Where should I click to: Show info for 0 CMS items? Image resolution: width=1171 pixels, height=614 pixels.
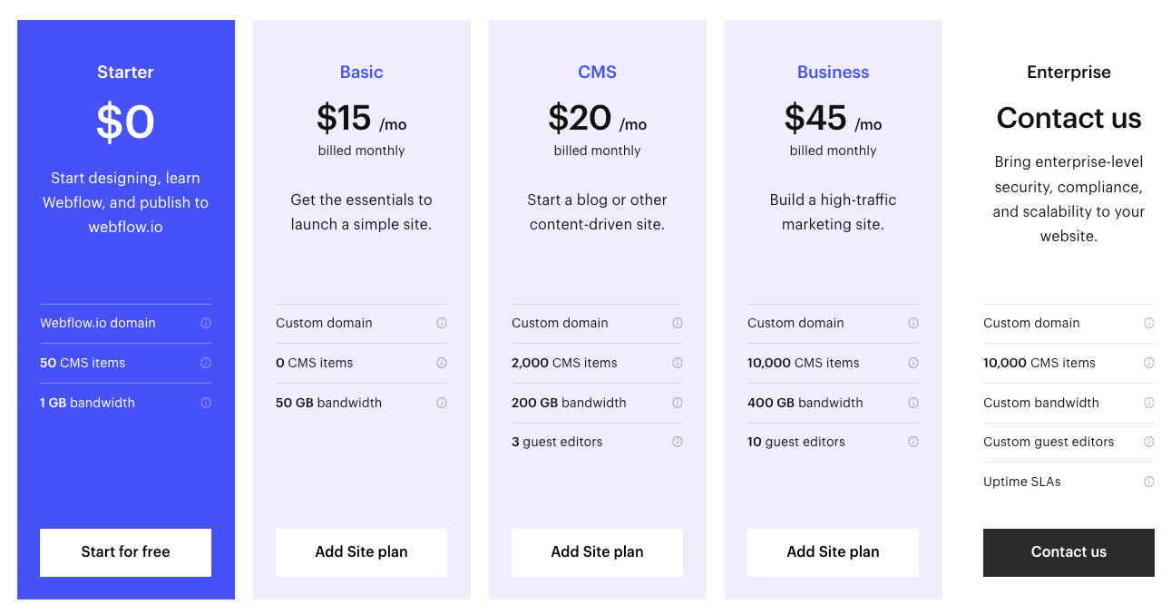(x=442, y=363)
